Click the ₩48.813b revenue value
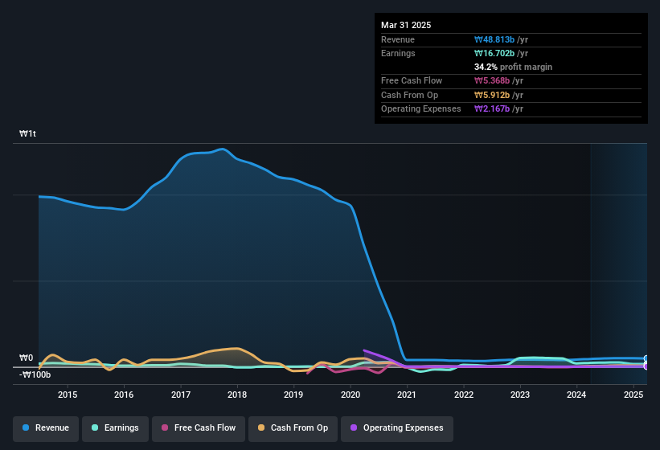Image resolution: width=660 pixels, height=450 pixels. (x=494, y=39)
